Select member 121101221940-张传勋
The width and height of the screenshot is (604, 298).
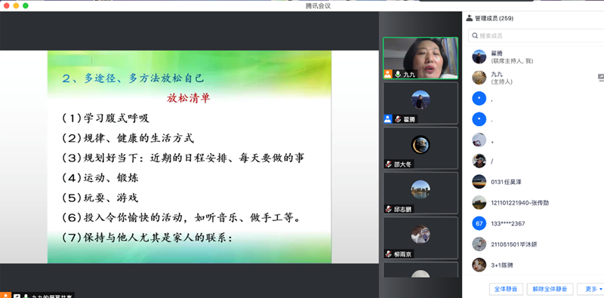point(533,202)
